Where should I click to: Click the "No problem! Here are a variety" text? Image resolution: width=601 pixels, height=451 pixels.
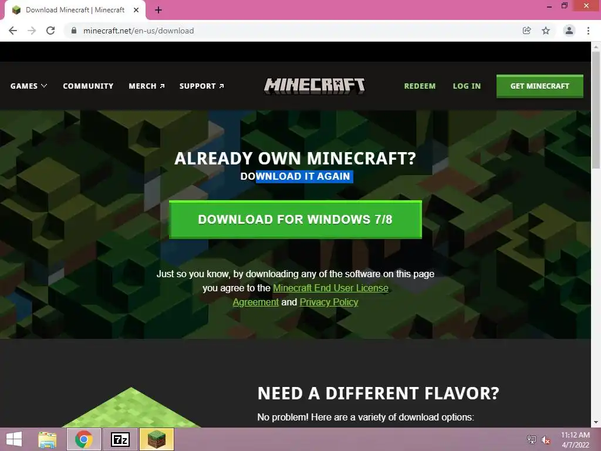(x=366, y=418)
